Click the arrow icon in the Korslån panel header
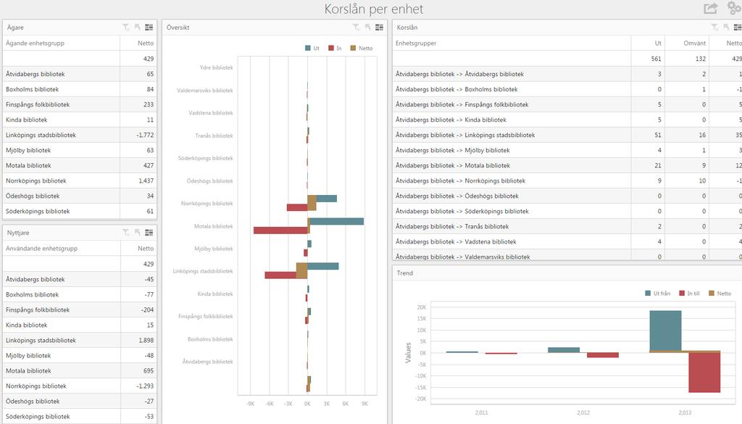Screen dimensions: 742x424 (726, 28)
